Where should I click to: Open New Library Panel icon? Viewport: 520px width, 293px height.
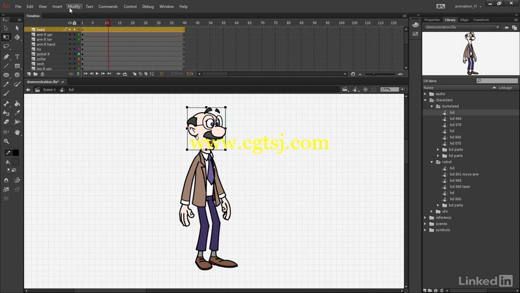pos(514,27)
